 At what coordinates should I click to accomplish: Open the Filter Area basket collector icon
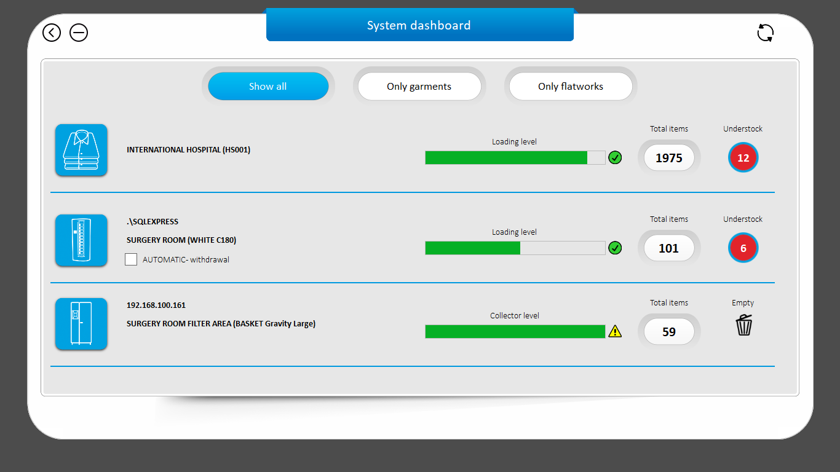click(x=81, y=324)
